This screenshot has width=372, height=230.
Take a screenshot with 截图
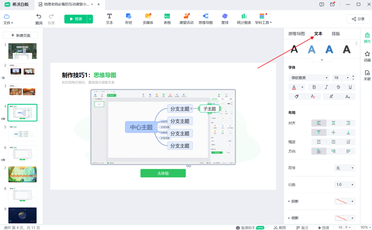280,228
